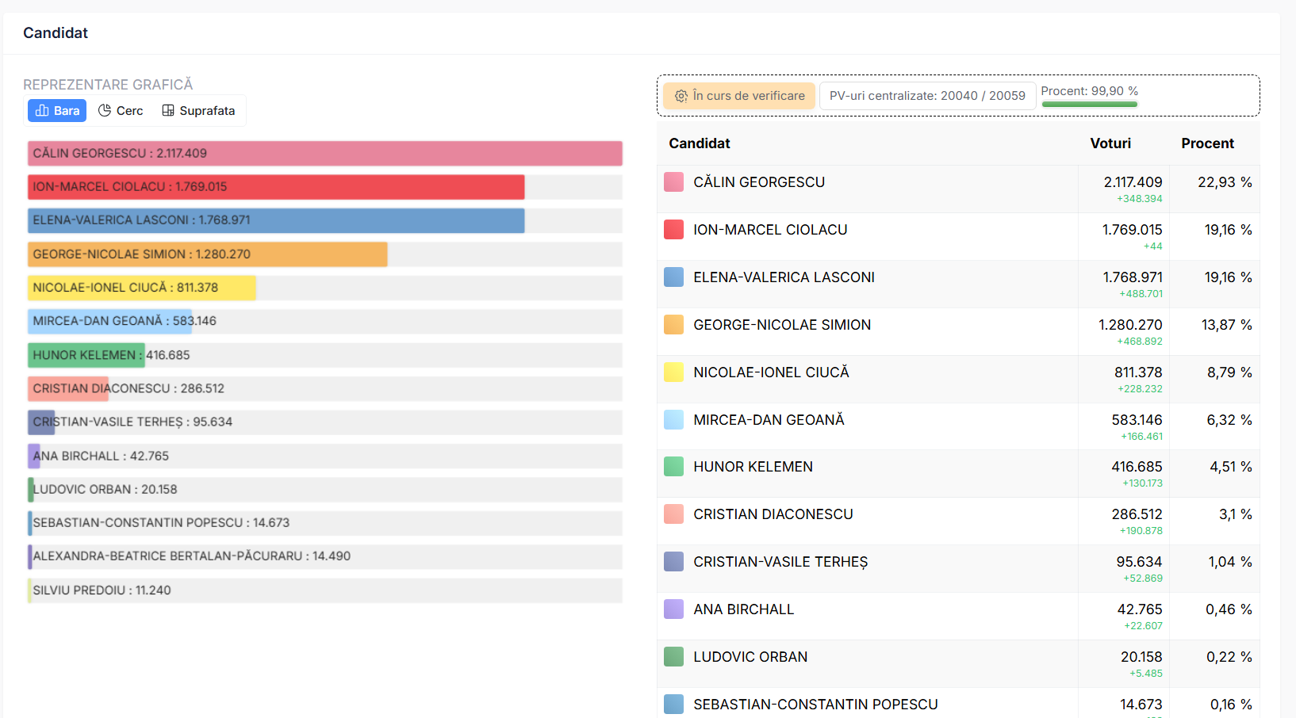Screen dimensions: 1296x718
Task: Switch chart view to Cerc
Action: coord(121,111)
